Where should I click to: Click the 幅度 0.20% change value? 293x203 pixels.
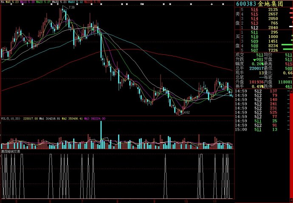tap(257, 64)
